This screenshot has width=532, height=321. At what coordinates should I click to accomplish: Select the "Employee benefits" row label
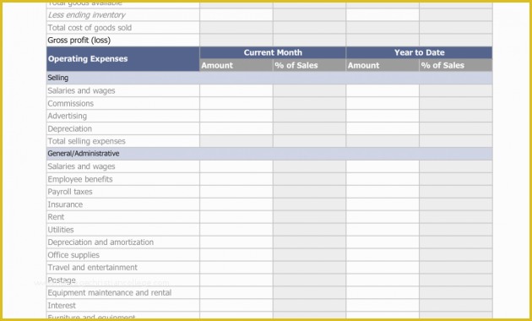[x=80, y=179]
